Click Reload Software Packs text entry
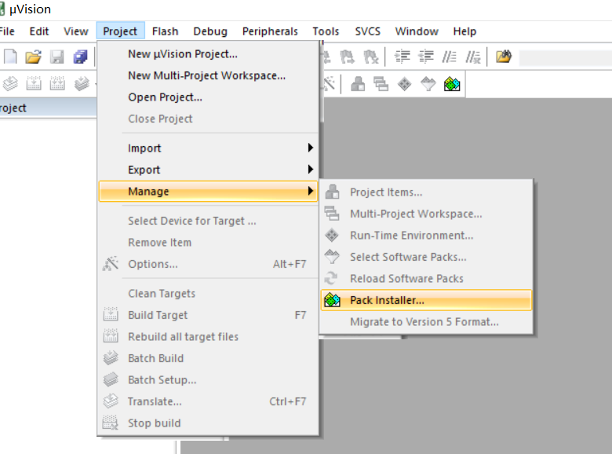Viewport: 612px width, 454px height. (x=406, y=279)
